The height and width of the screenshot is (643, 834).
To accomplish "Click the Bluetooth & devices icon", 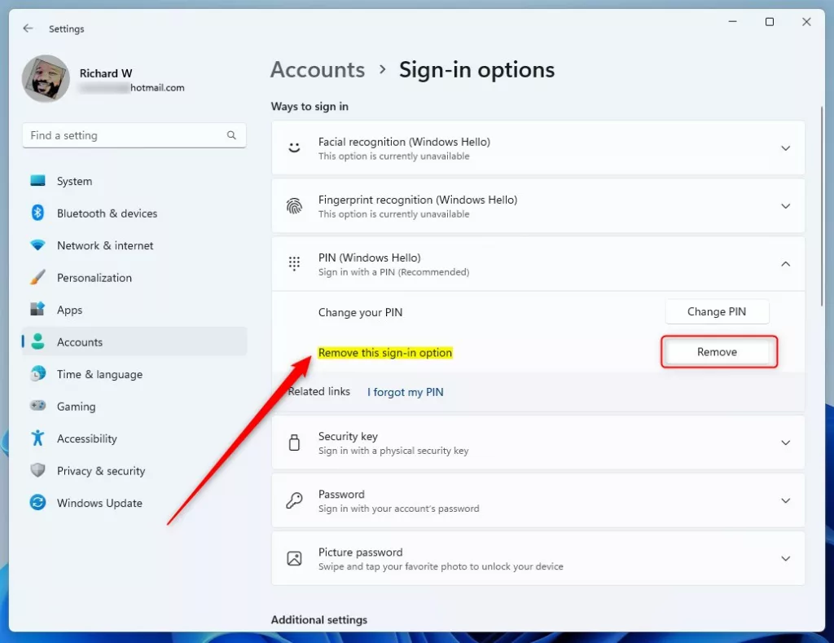I will tap(37, 213).
